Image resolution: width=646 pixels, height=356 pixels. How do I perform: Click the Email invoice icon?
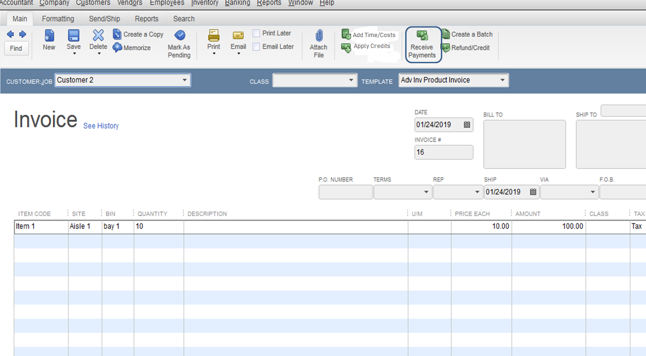238,40
